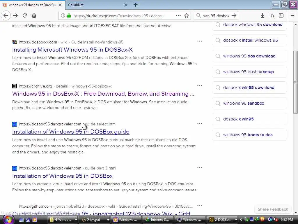Click the dosbox-x.com site favicon
Viewport: 298px width, 224px height.
pyautogui.click(x=15, y=42)
